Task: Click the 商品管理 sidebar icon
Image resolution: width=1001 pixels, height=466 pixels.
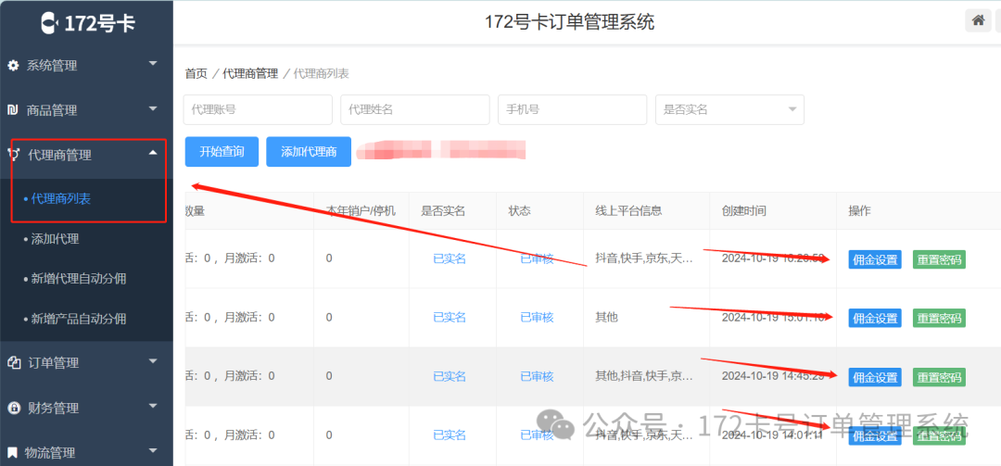Action: point(13,110)
